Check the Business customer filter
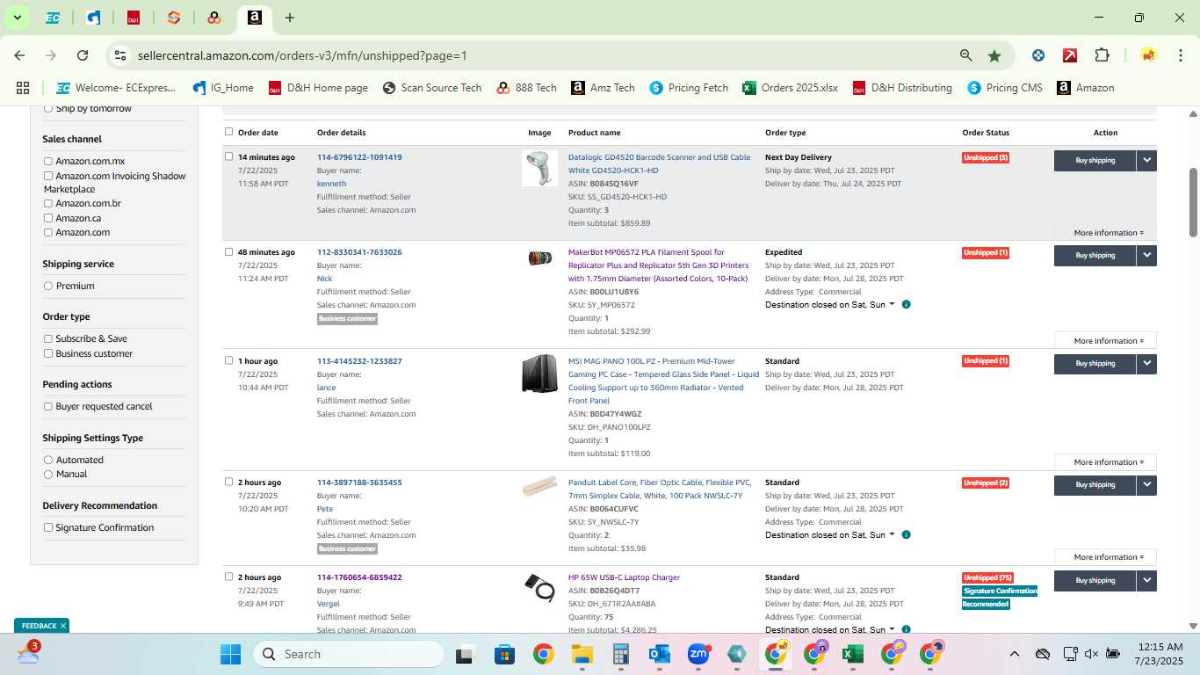This screenshot has height=675, width=1200. click(48, 353)
